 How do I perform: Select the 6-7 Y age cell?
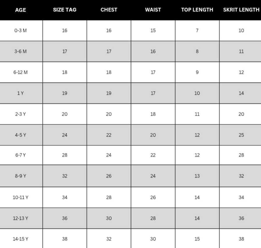[20, 155]
